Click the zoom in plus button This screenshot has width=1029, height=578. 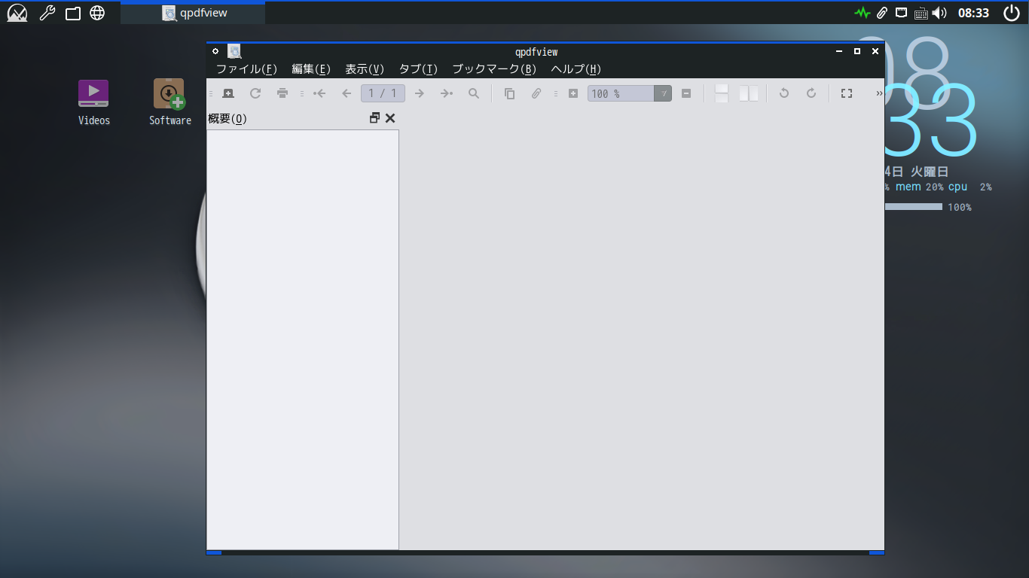point(573,93)
